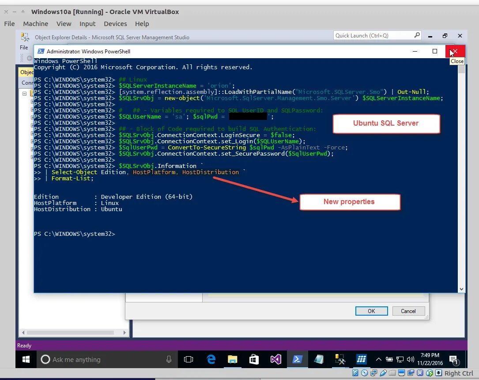
Task: Open File Explorer from the taskbar
Action: [232, 359]
